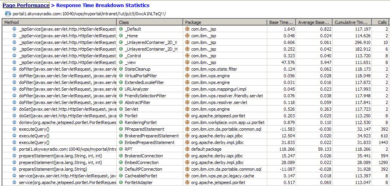Select the Servlet class cell
390x186 pixels.
(x=150, y=109)
